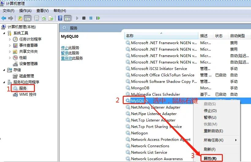Toggle the show/hide console tree icon
251x162 pixels.
(27, 18)
